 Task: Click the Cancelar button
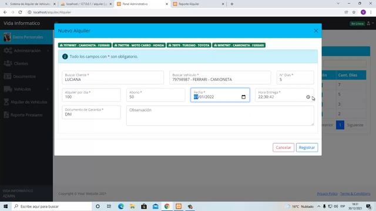click(283, 147)
